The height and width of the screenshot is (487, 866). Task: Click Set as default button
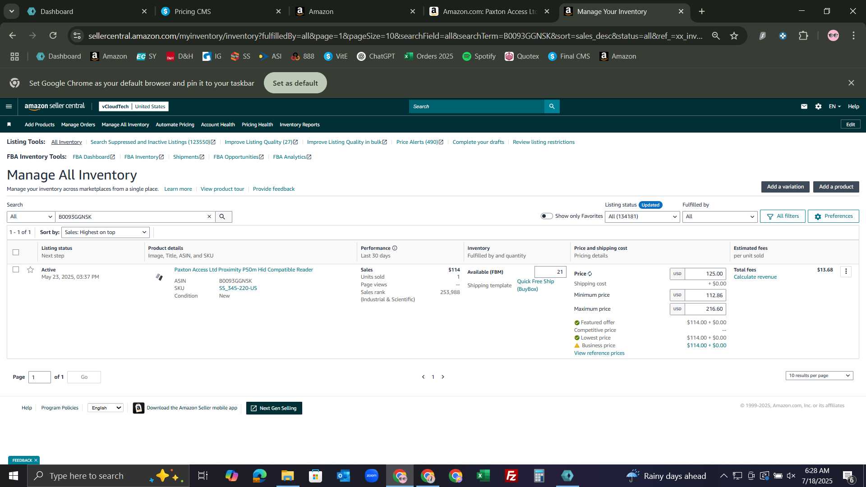[295, 83]
